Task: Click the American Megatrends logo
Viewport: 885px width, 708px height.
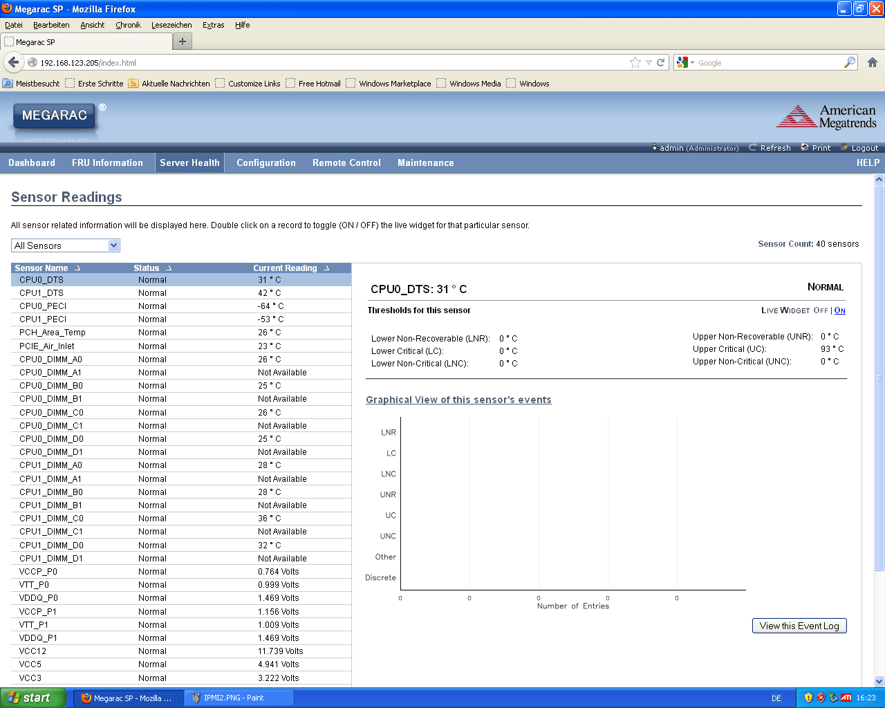Action: tap(826, 116)
